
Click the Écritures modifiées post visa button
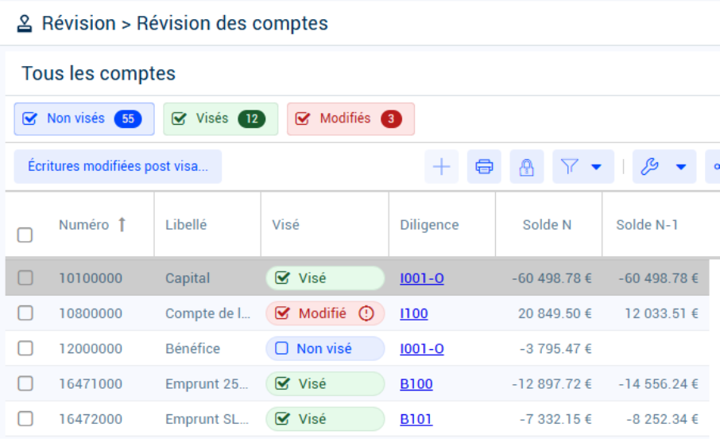click(118, 166)
